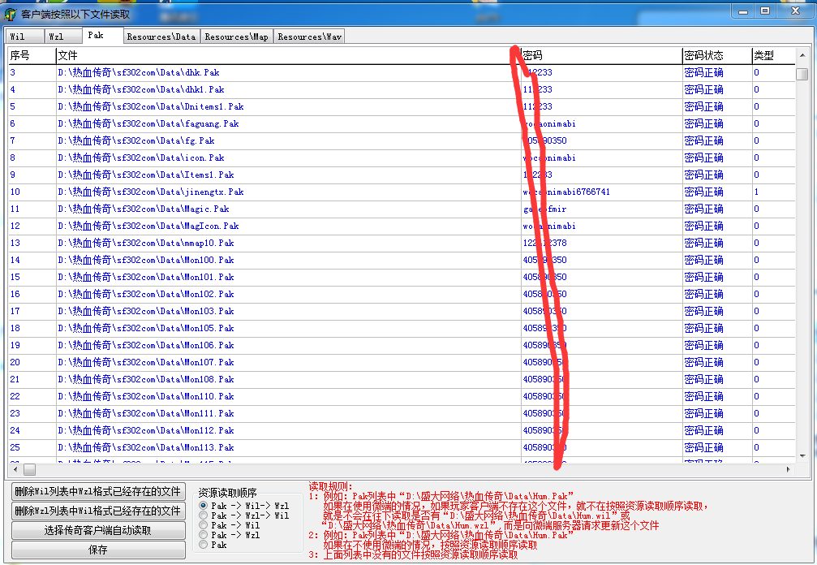Click the horizontal scrollbar right arrow
This screenshot has height=565, width=817.
(788, 470)
